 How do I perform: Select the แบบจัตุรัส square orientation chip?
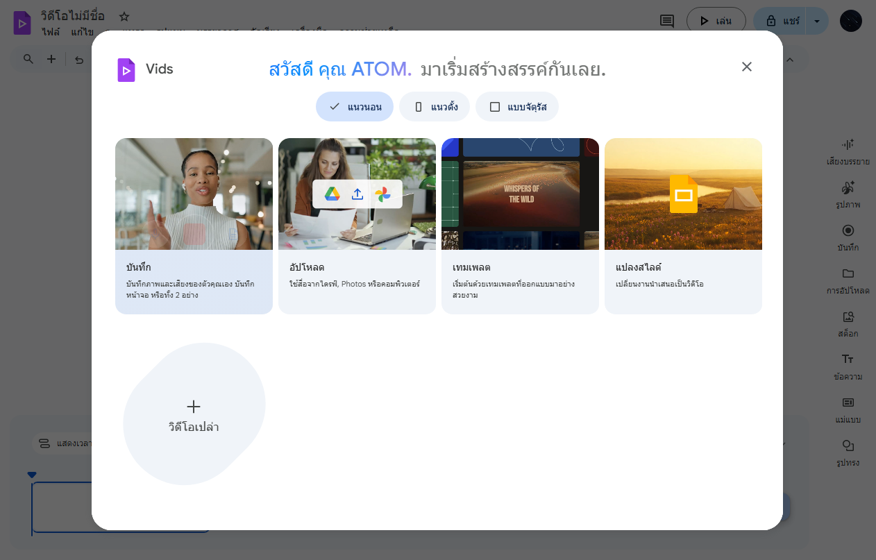[516, 107]
